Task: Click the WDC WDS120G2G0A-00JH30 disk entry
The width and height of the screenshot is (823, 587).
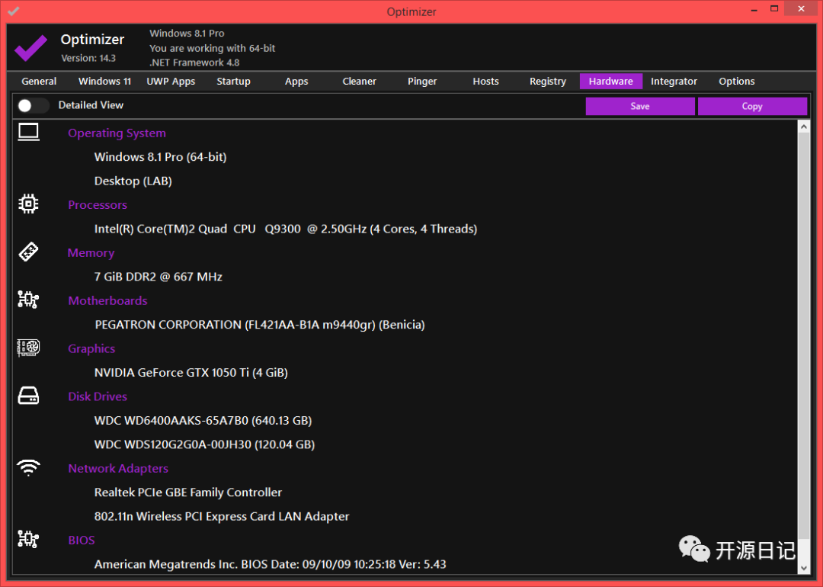Action: click(x=204, y=444)
